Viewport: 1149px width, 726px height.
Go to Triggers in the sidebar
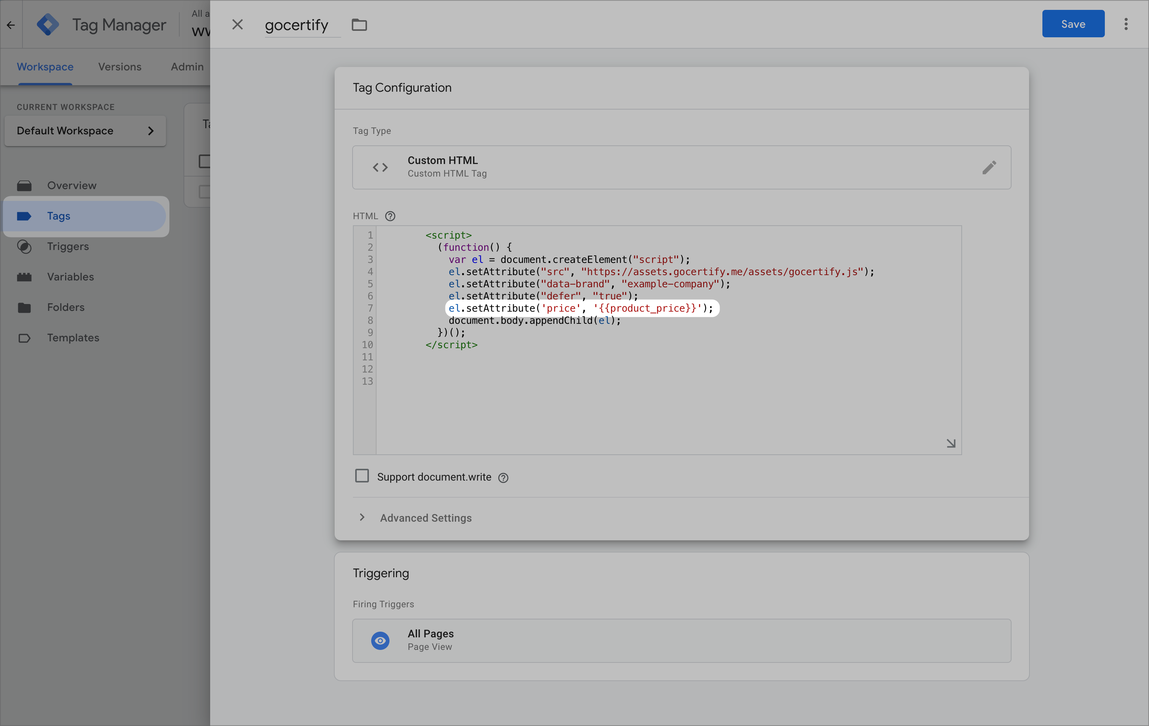tap(68, 246)
